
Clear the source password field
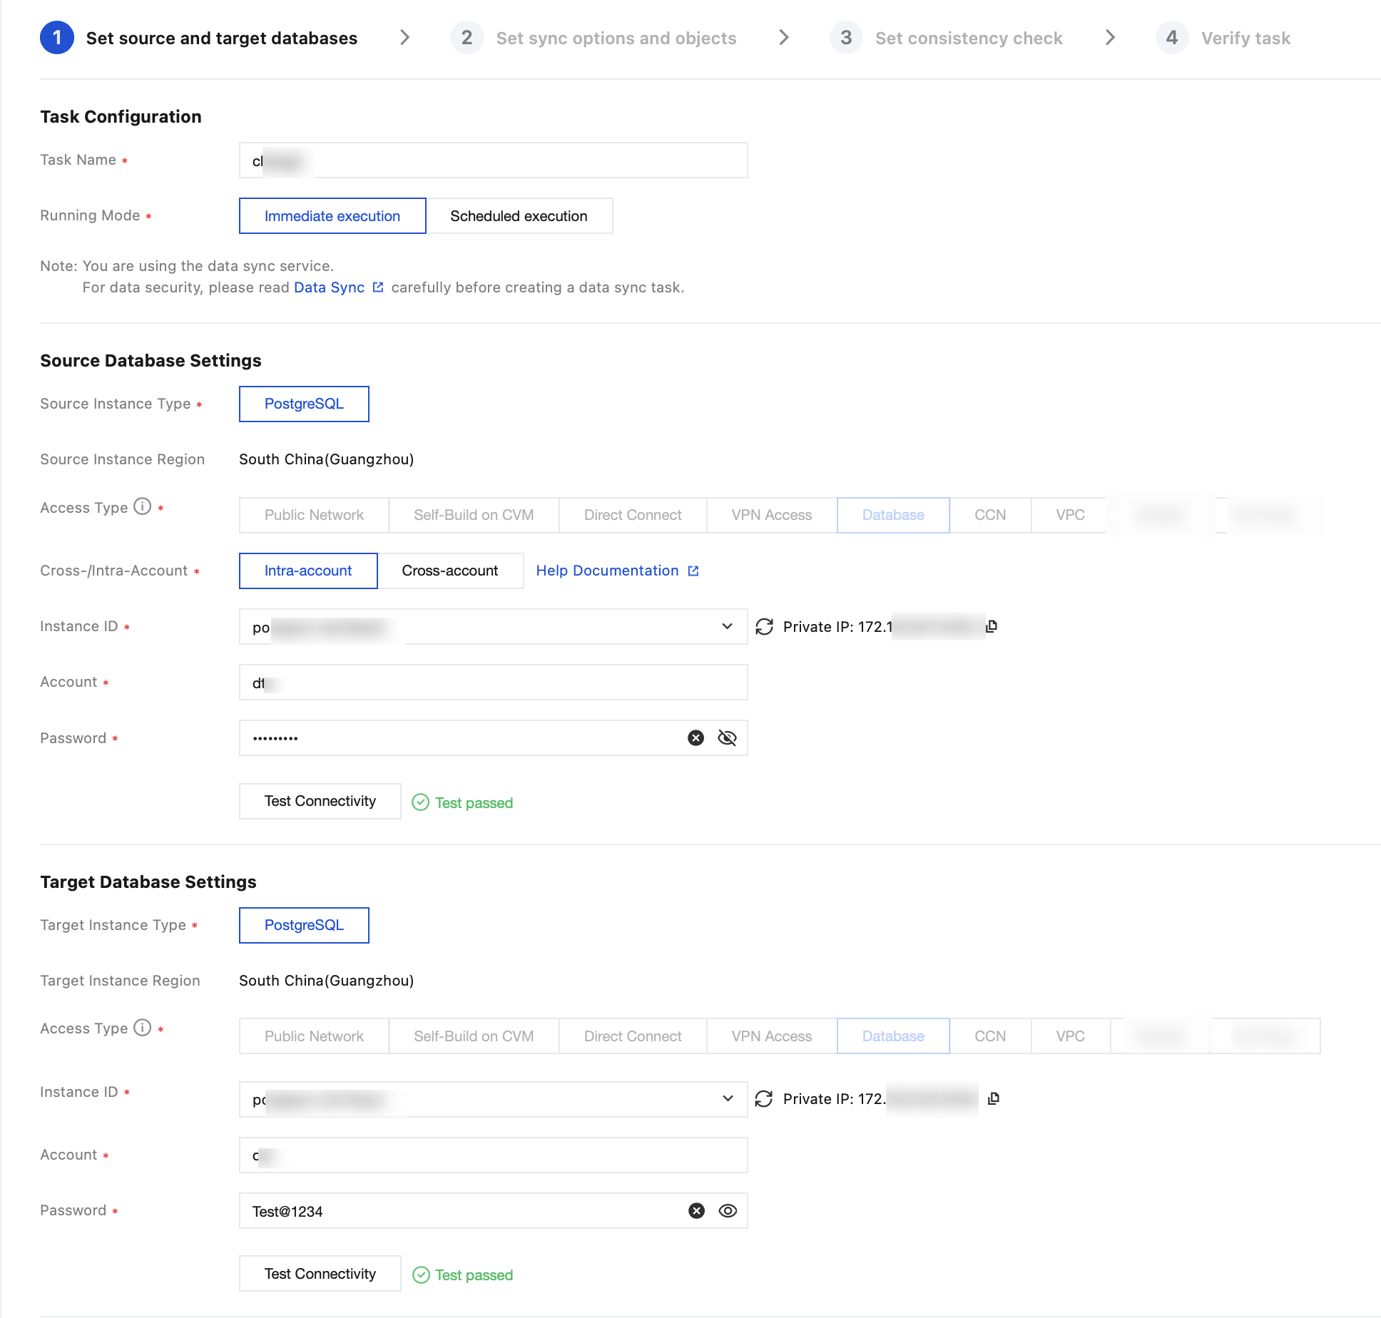click(x=695, y=738)
